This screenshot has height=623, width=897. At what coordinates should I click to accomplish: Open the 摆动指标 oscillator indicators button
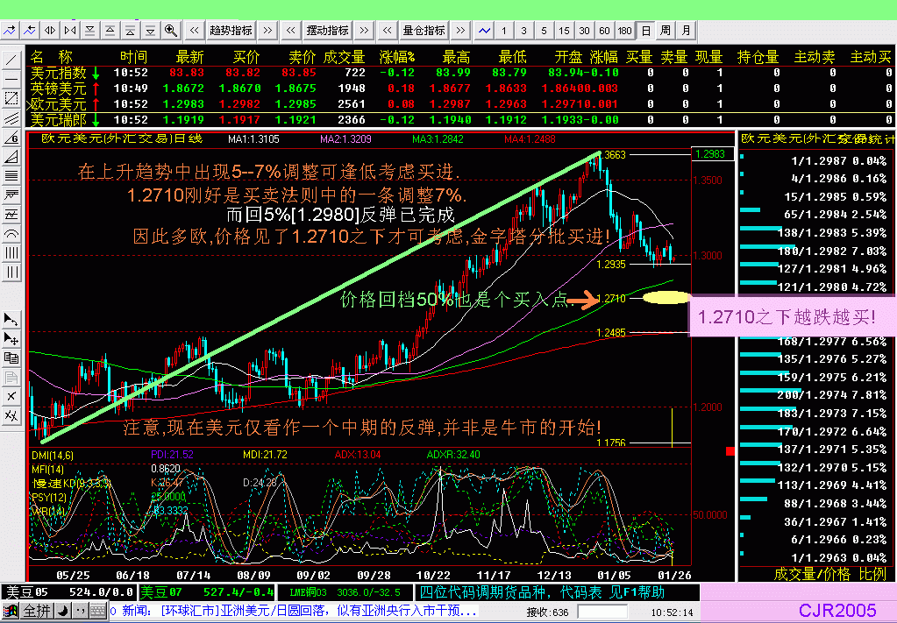coord(328,31)
